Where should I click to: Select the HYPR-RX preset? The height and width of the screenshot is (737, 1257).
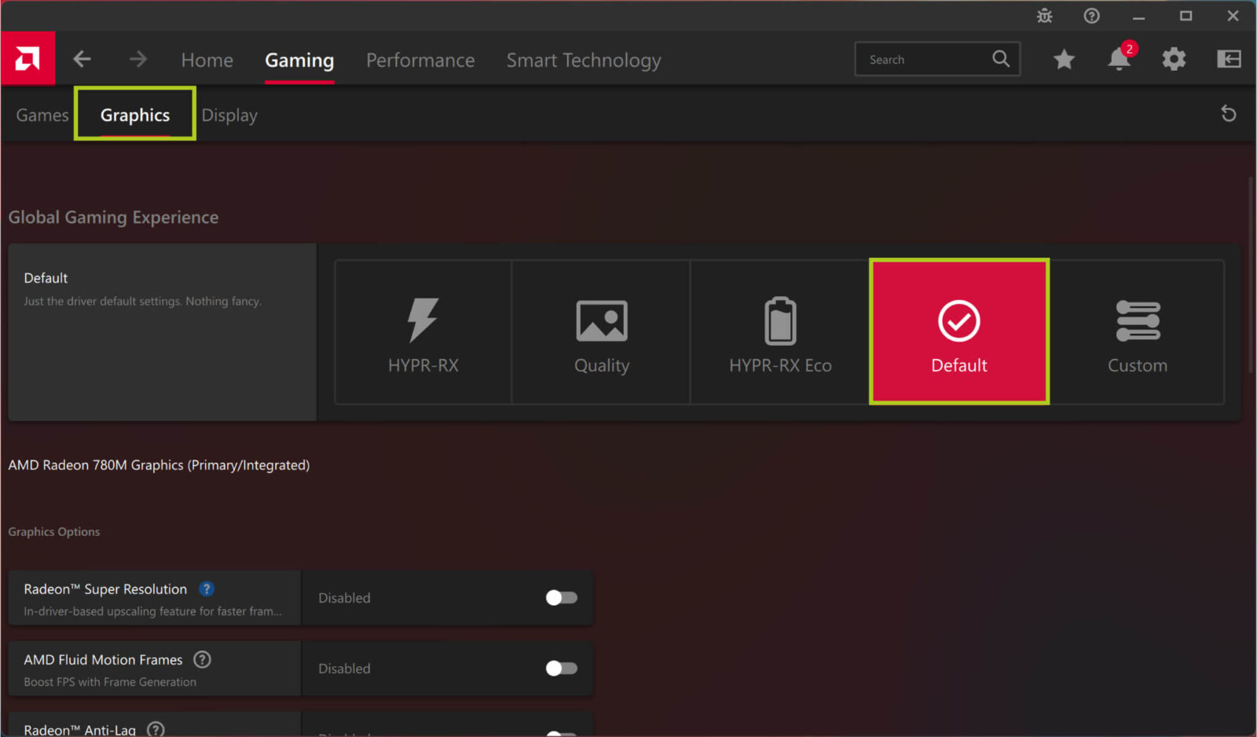coord(423,332)
